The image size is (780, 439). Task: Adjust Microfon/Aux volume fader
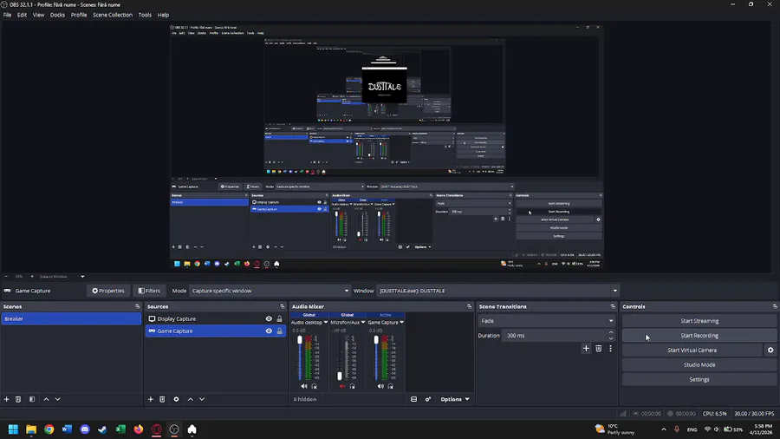point(339,376)
